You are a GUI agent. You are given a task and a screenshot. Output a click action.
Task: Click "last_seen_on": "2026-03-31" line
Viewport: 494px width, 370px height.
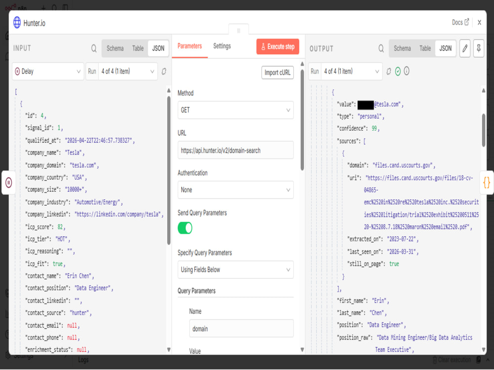coord(383,252)
